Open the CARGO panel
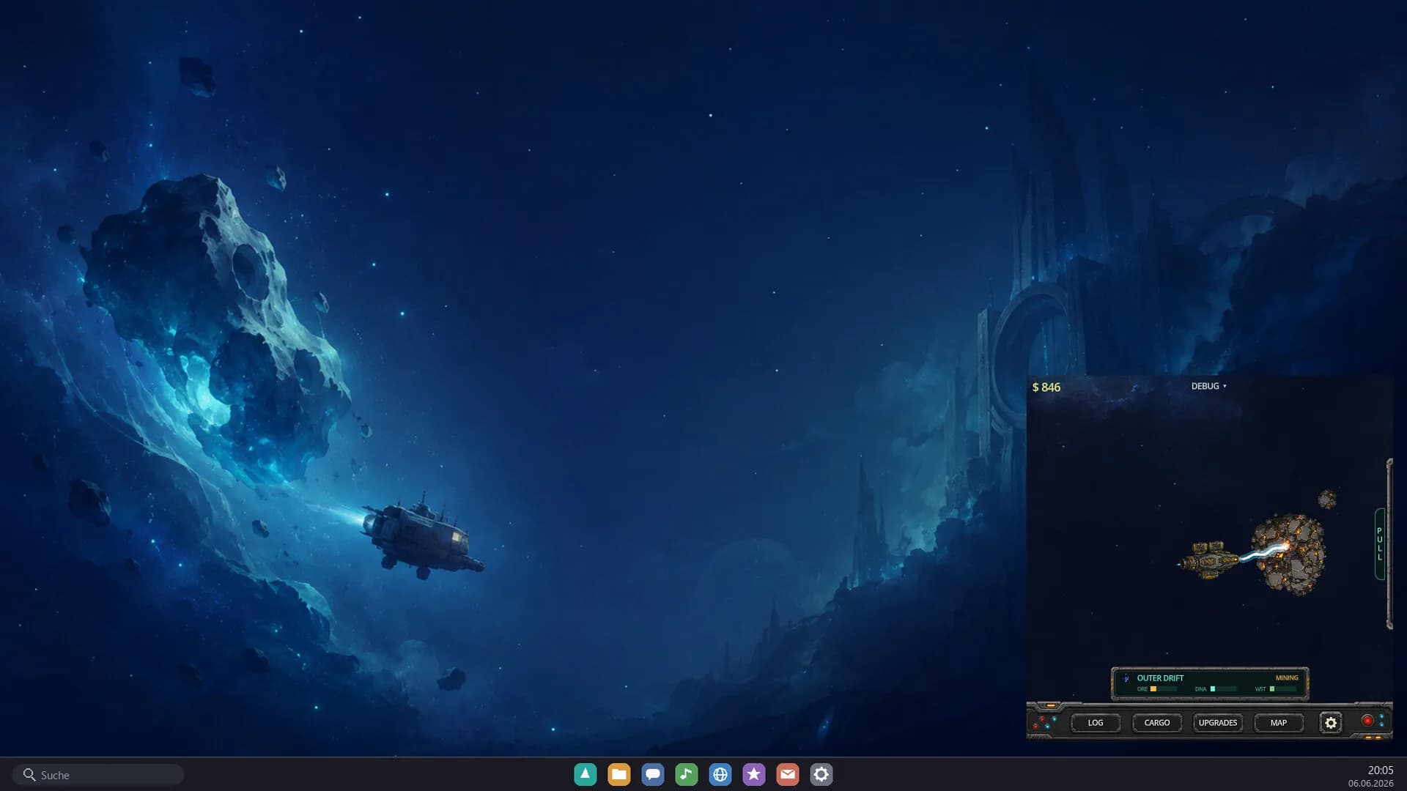1407x791 pixels. [1157, 723]
